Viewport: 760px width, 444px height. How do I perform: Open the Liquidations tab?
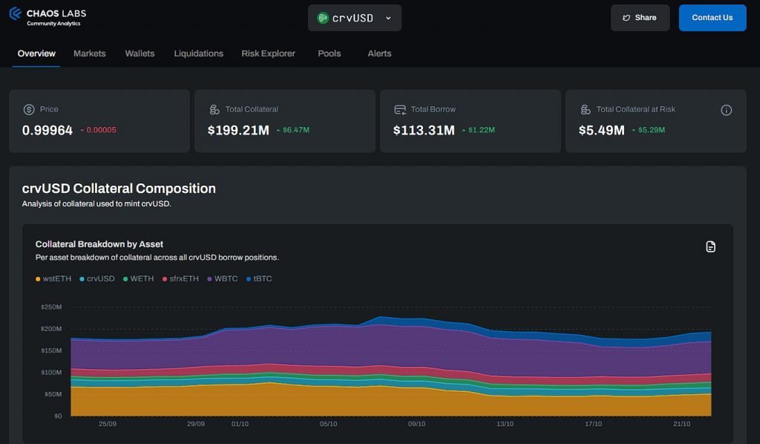tap(199, 53)
